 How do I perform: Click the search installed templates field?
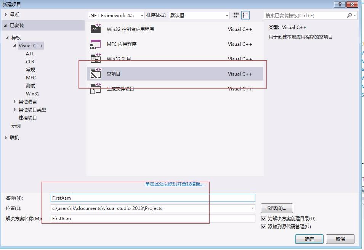[x=305, y=16]
